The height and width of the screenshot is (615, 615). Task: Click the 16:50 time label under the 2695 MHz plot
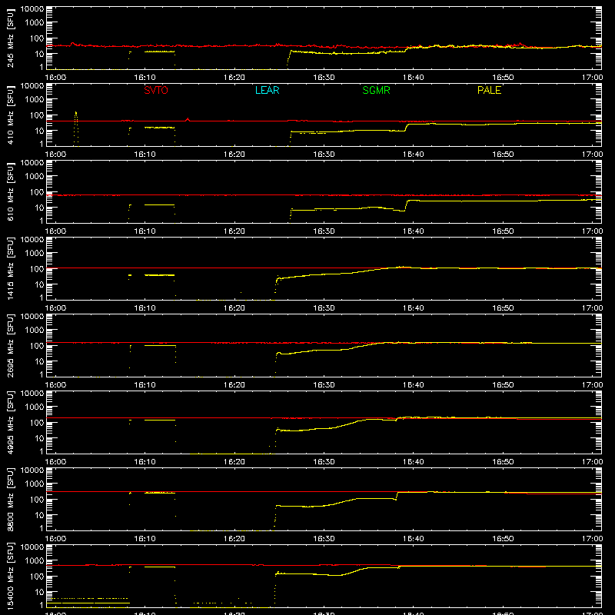503,385
